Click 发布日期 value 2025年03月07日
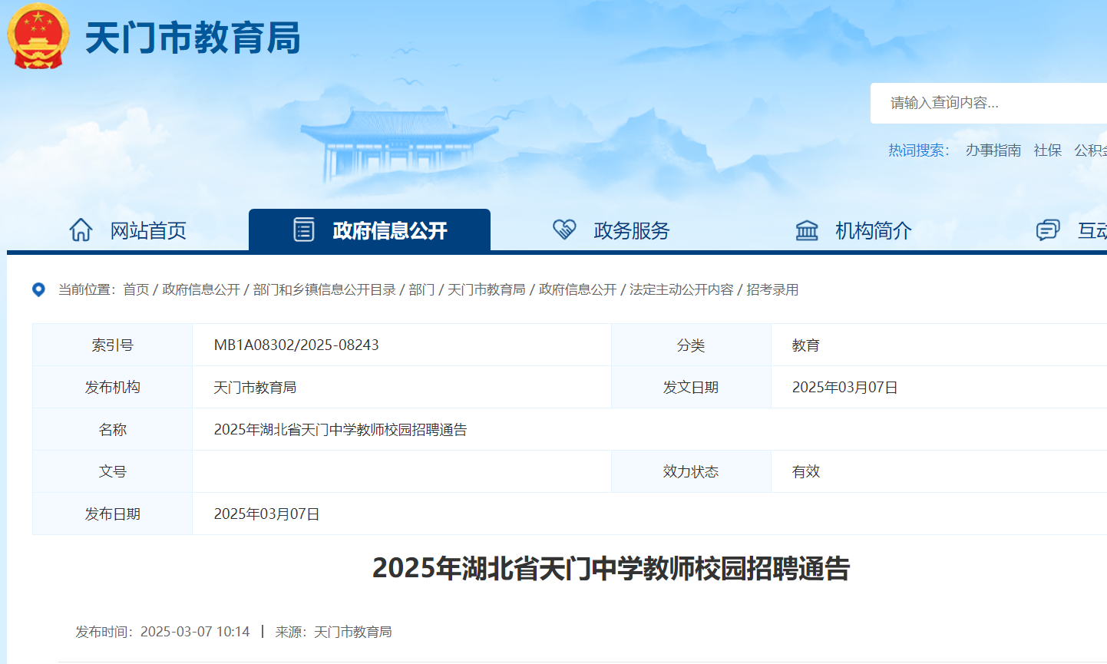Screen dimensions: 1107x664 [x=266, y=514]
